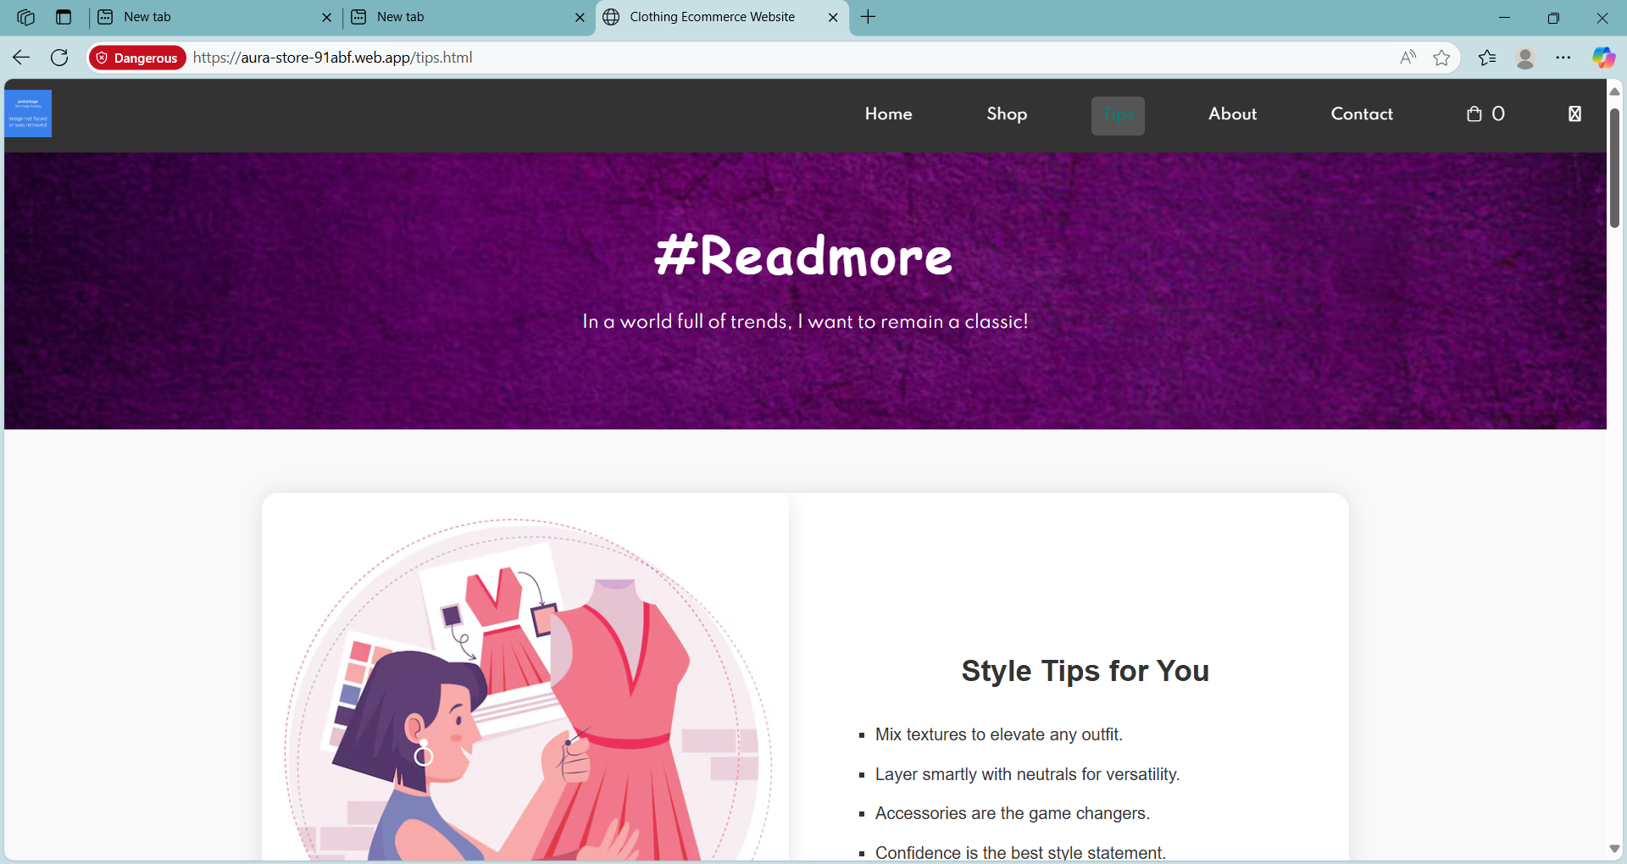The width and height of the screenshot is (1627, 864).
Task: Click the scrollbar up arrow
Action: (x=1614, y=91)
